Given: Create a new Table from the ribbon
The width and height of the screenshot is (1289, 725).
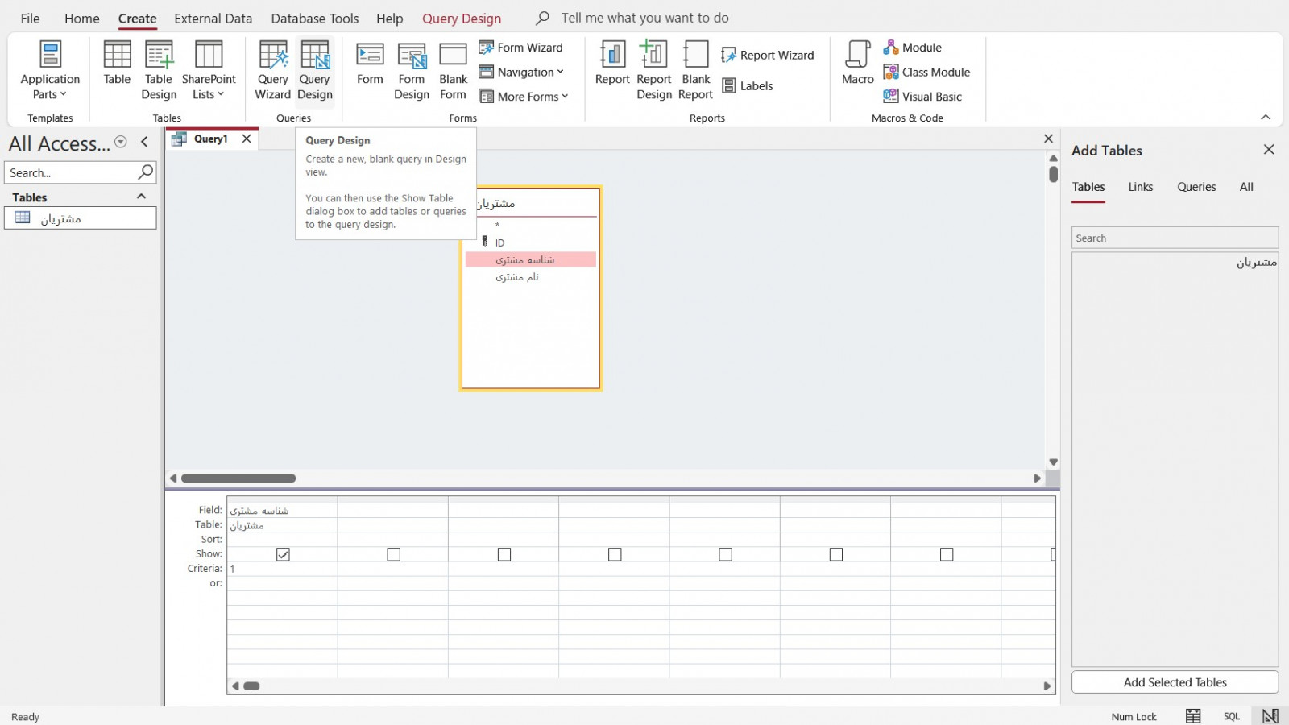Looking at the screenshot, I should pyautogui.click(x=117, y=64).
